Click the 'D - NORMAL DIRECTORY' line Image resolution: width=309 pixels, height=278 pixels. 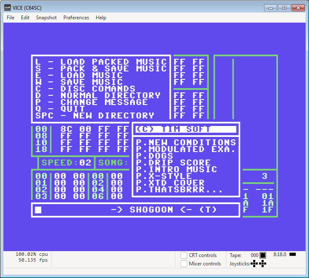tap(98, 95)
